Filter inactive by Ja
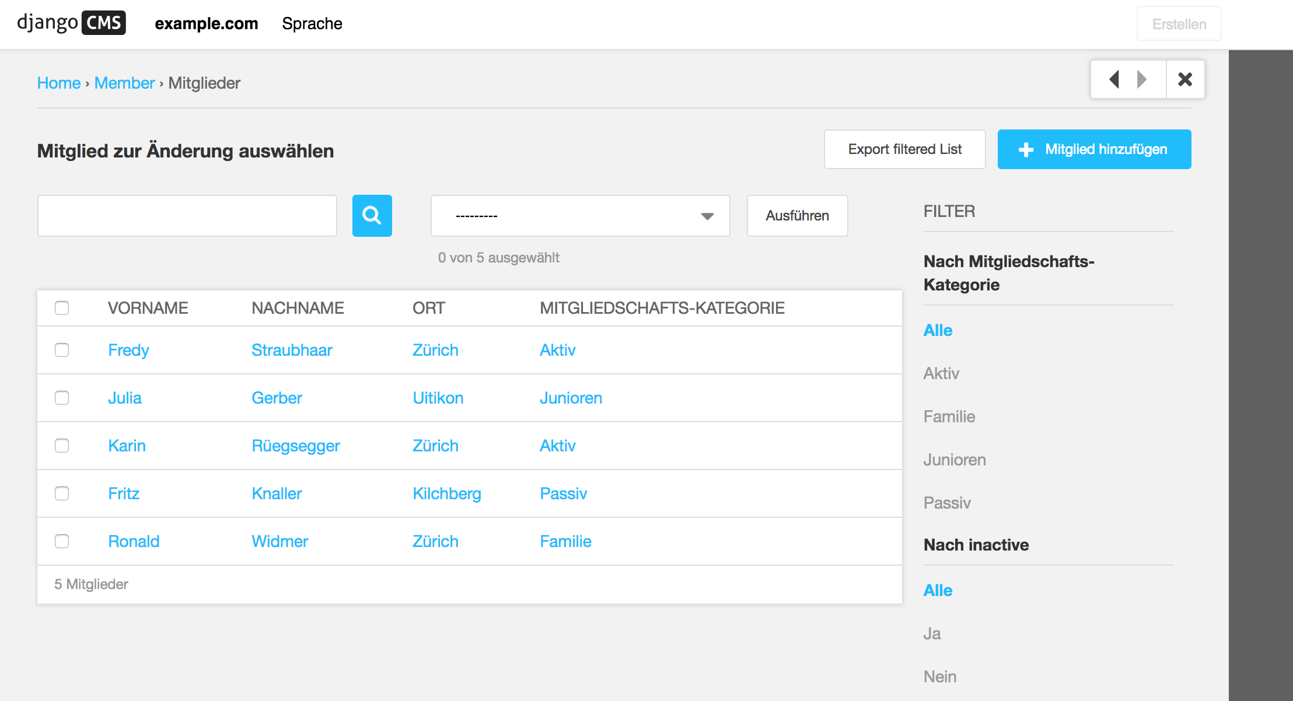Image resolution: width=1293 pixels, height=701 pixels. [932, 633]
